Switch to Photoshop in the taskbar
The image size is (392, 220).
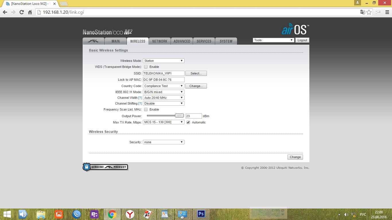coord(201,214)
